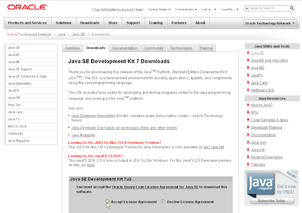Switch to the Technologies tab
Screen dimensions: 302x213
point(181,48)
